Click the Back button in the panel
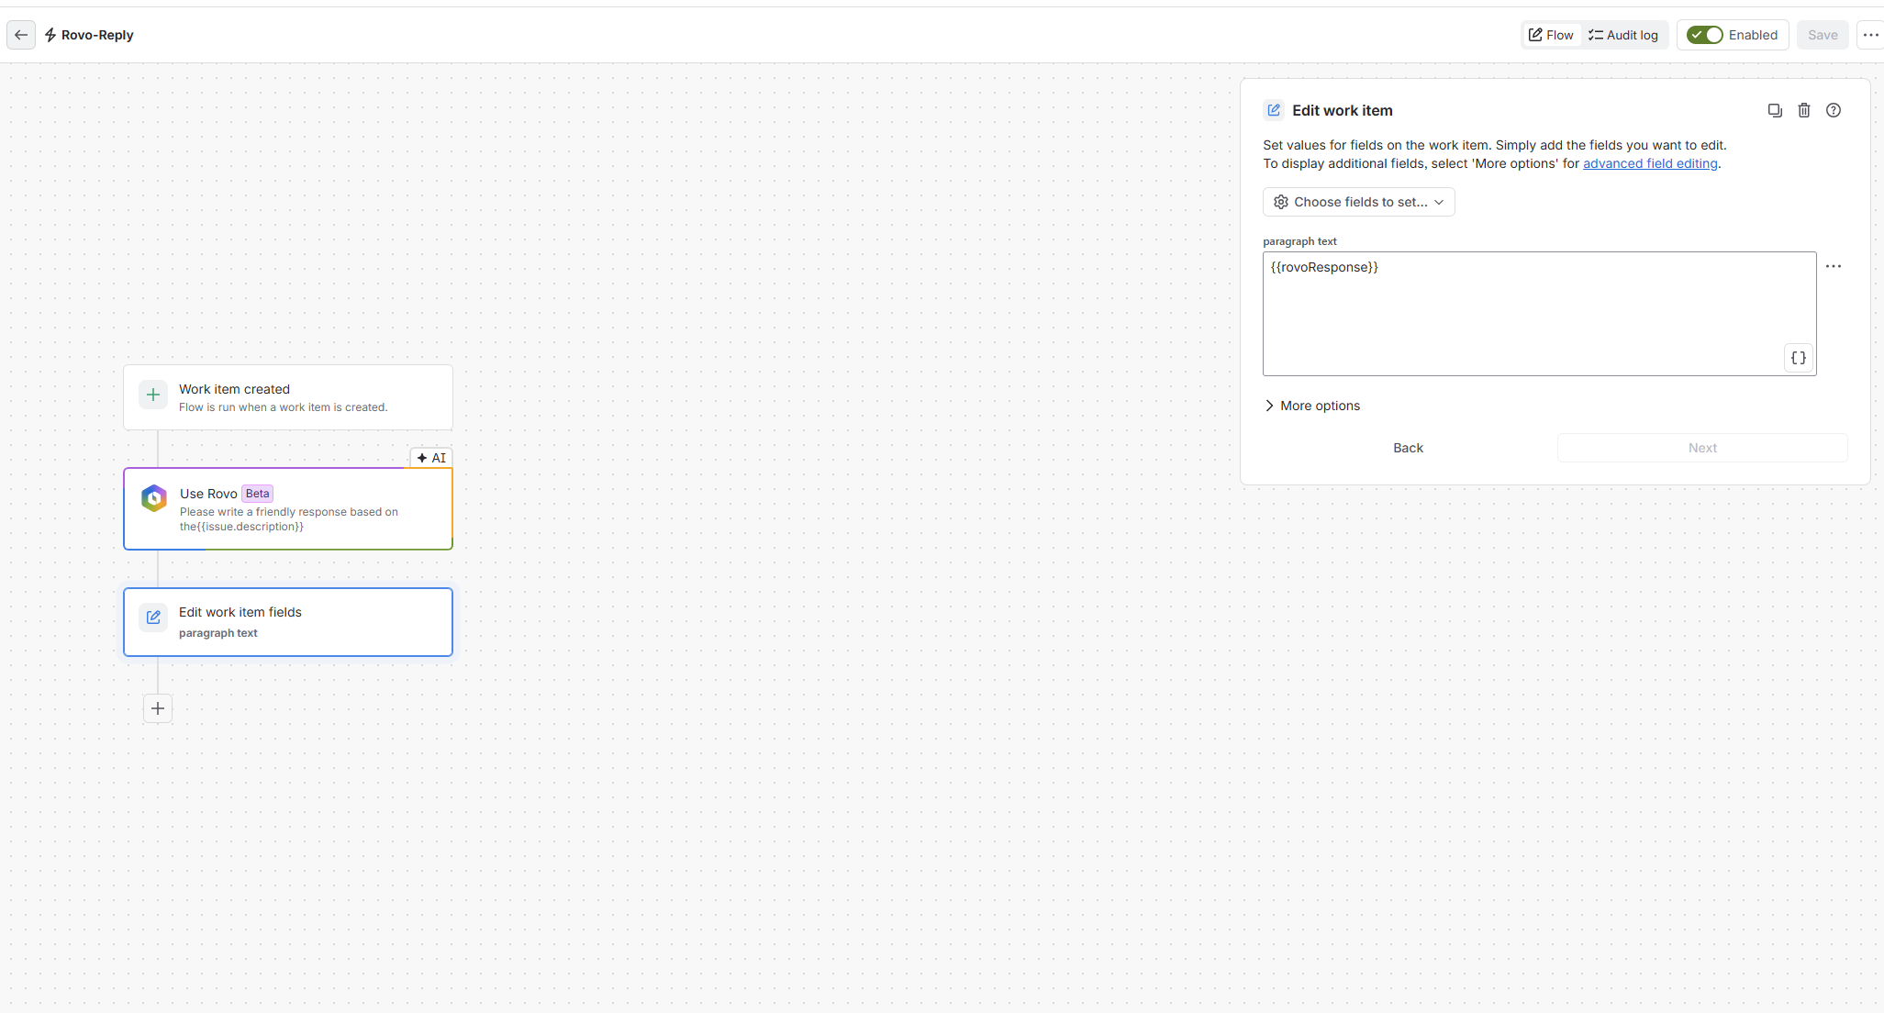The height and width of the screenshot is (1013, 1884). point(1408,448)
